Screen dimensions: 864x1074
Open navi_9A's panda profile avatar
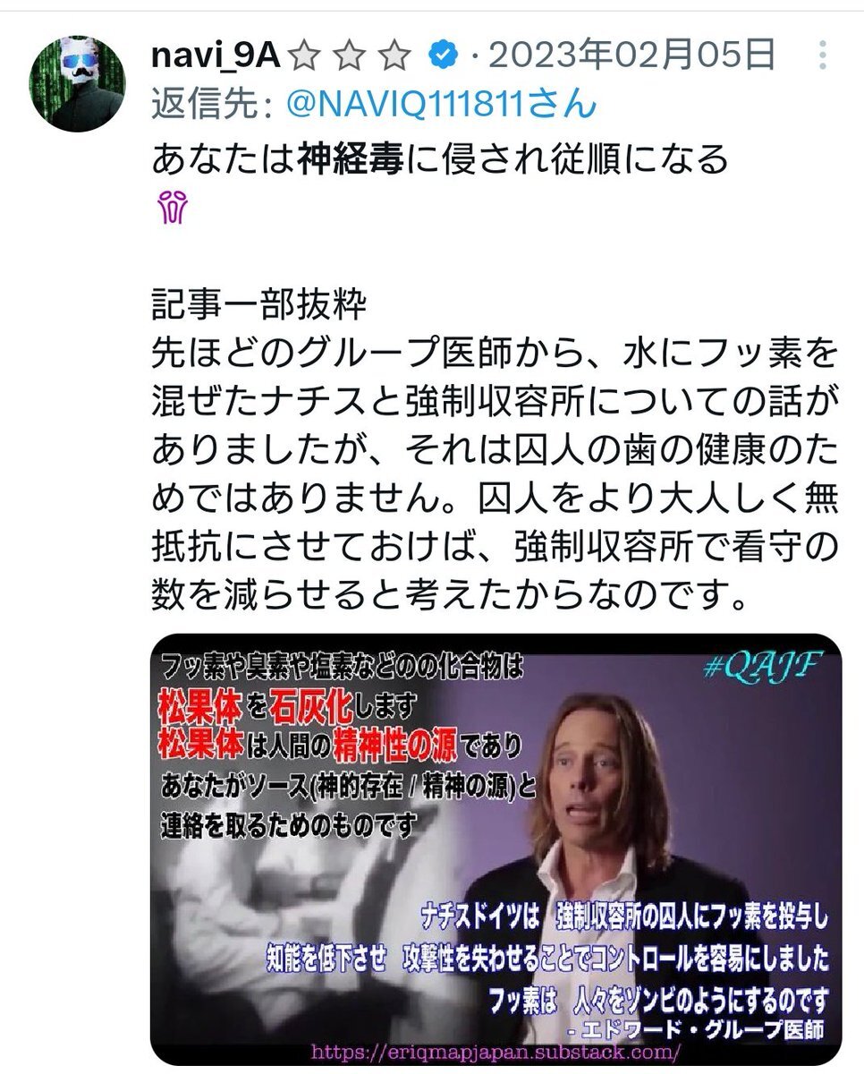coord(79,84)
